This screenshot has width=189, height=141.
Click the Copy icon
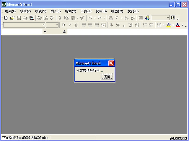tap(66, 18)
